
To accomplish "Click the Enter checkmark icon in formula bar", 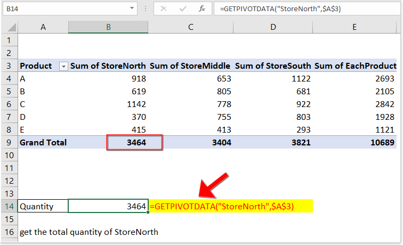I will [182, 9].
